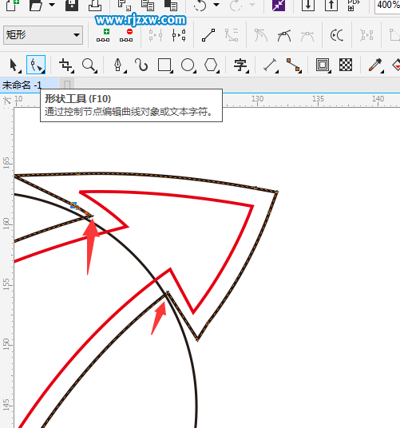Click the Export icon with up arrow
Image resolution: width=400 pixels, height=428 pixels.
click(331, 5)
